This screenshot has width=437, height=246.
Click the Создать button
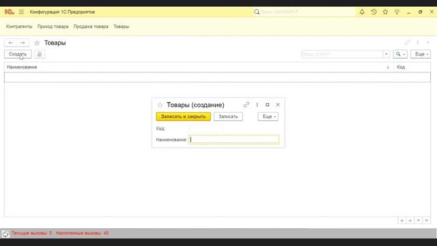[x=18, y=54]
